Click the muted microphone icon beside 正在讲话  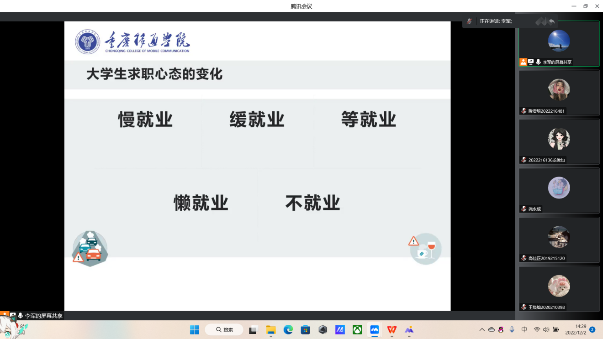coord(469,21)
